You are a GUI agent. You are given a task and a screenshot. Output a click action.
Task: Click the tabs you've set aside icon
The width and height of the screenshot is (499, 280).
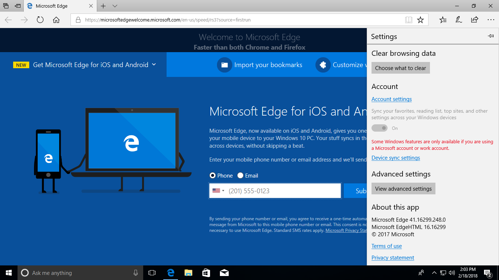pyautogui.click(x=6, y=6)
